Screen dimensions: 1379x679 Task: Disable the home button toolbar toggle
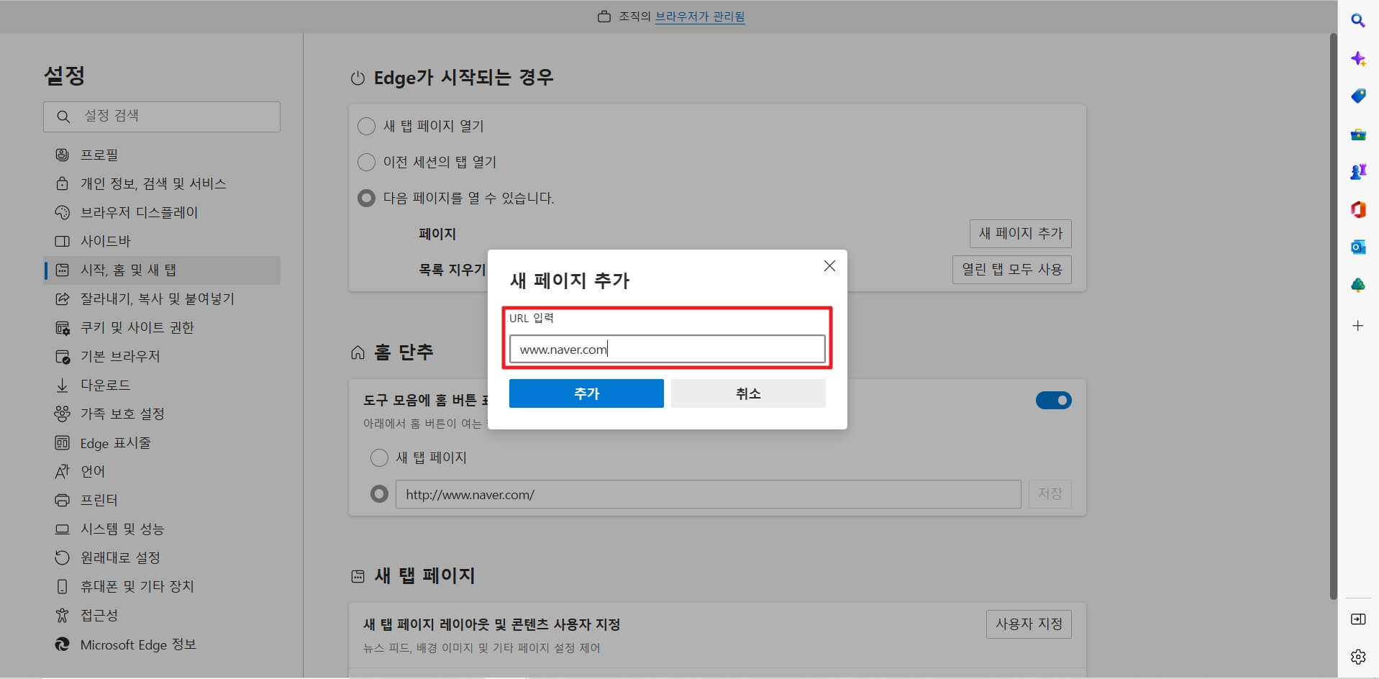pos(1053,400)
